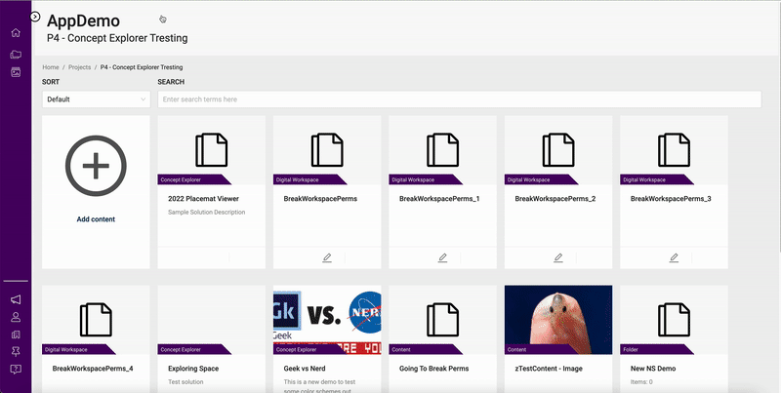This screenshot has height=393, width=781.
Task: Click the pushpin icon in the sidebar
Action: (x=16, y=351)
